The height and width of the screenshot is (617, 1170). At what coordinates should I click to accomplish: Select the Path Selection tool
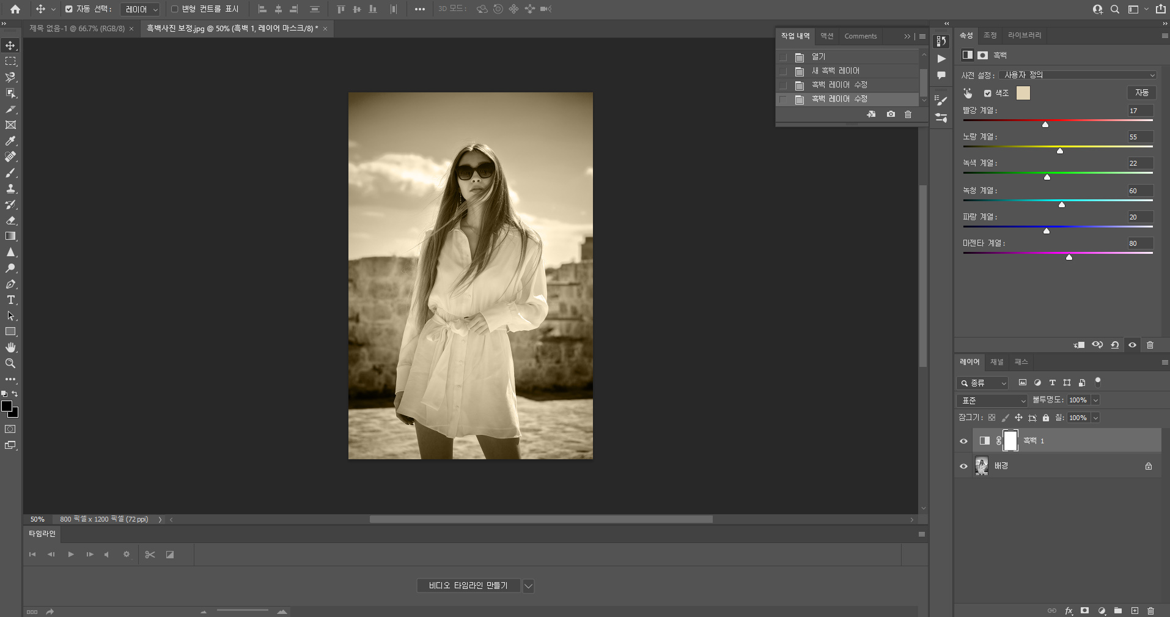10,316
